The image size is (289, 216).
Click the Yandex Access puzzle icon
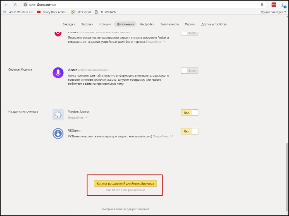(x=58, y=115)
